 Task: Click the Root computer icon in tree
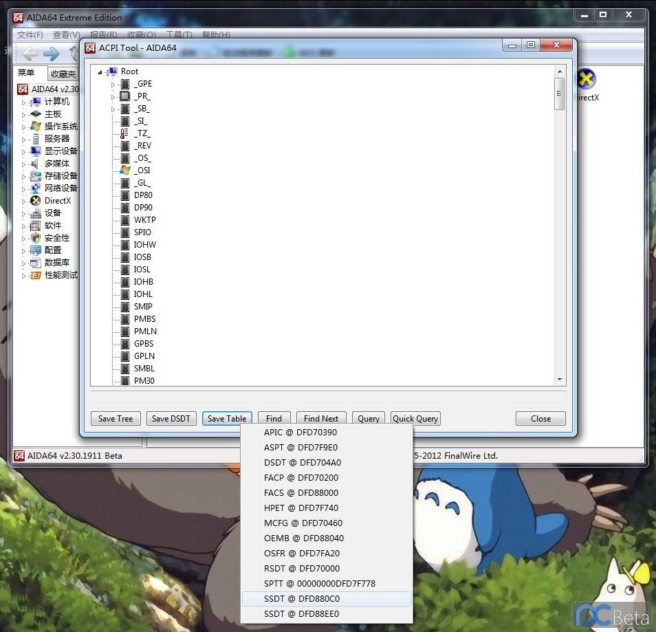click(x=112, y=72)
